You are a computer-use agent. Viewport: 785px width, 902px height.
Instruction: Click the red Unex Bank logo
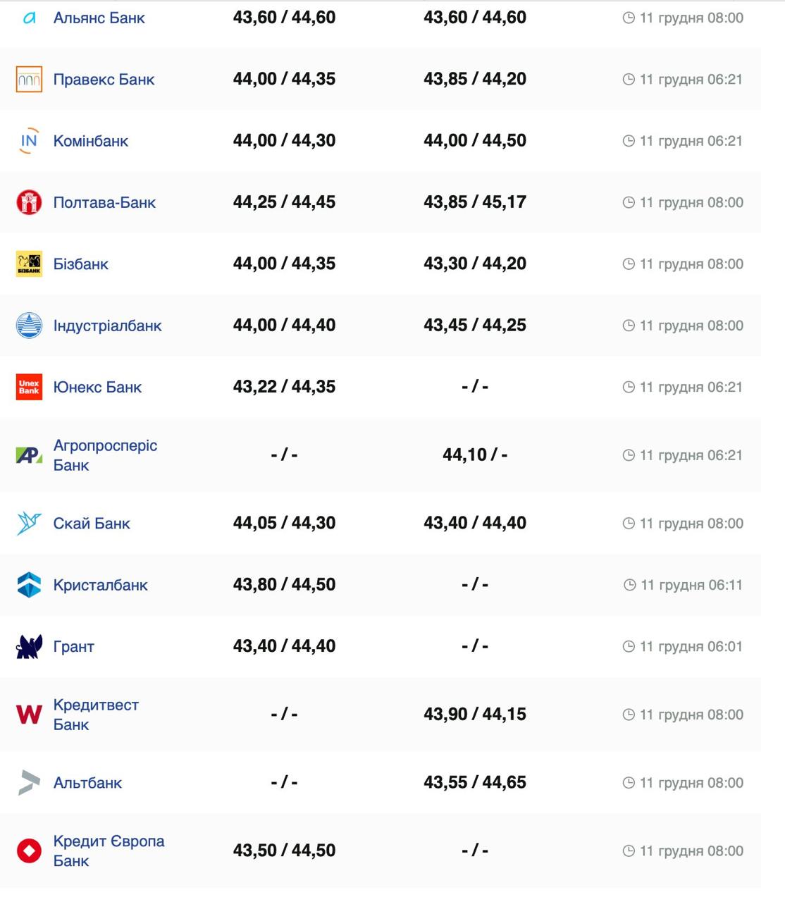(29, 387)
